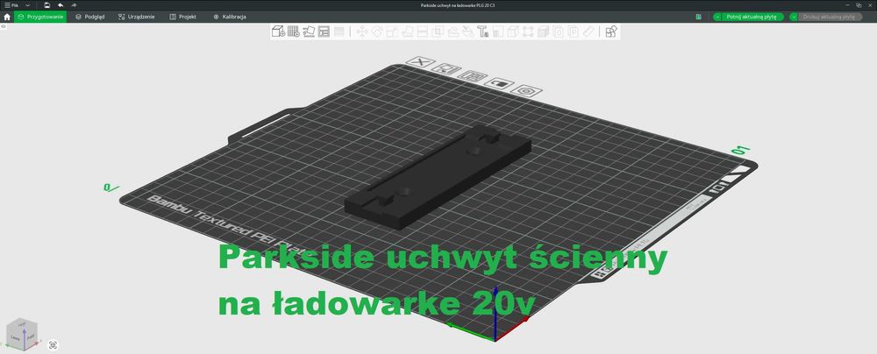Click the Auto orient toolbar icon
877x354 pixels.
pyautogui.click(x=309, y=32)
